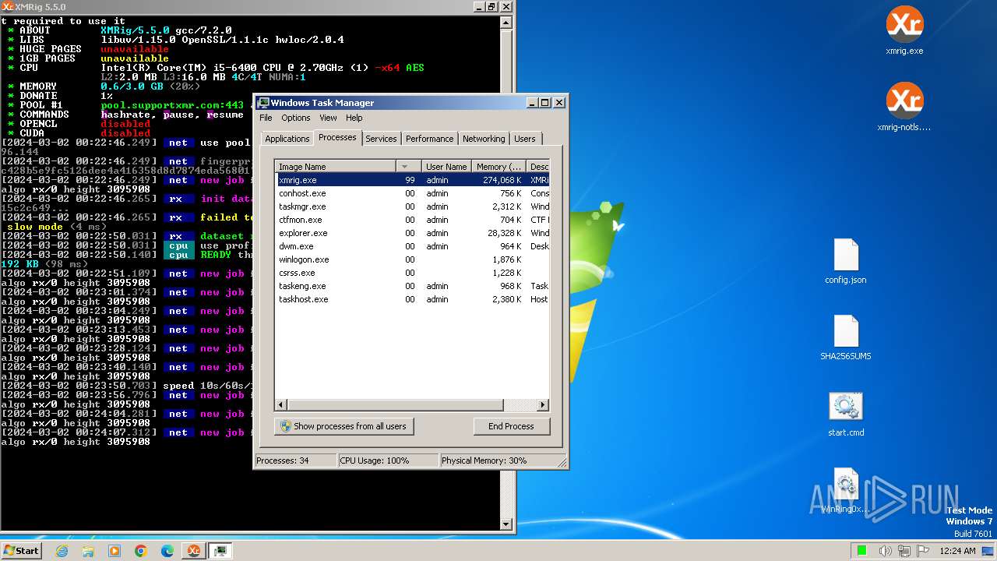This screenshot has height=561, width=997.
Task: Select the taskmgr.exe process row
Action: pos(413,206)
